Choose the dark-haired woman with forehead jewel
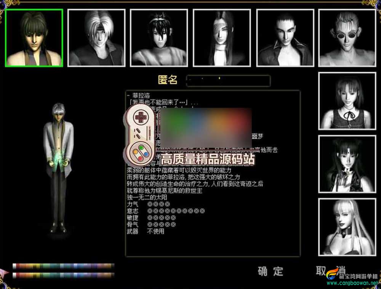Viewport: 381px width, 289px height. [347, 164]
